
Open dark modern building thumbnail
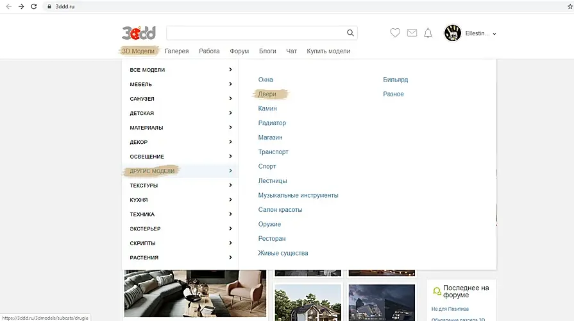tap(382, 302)
